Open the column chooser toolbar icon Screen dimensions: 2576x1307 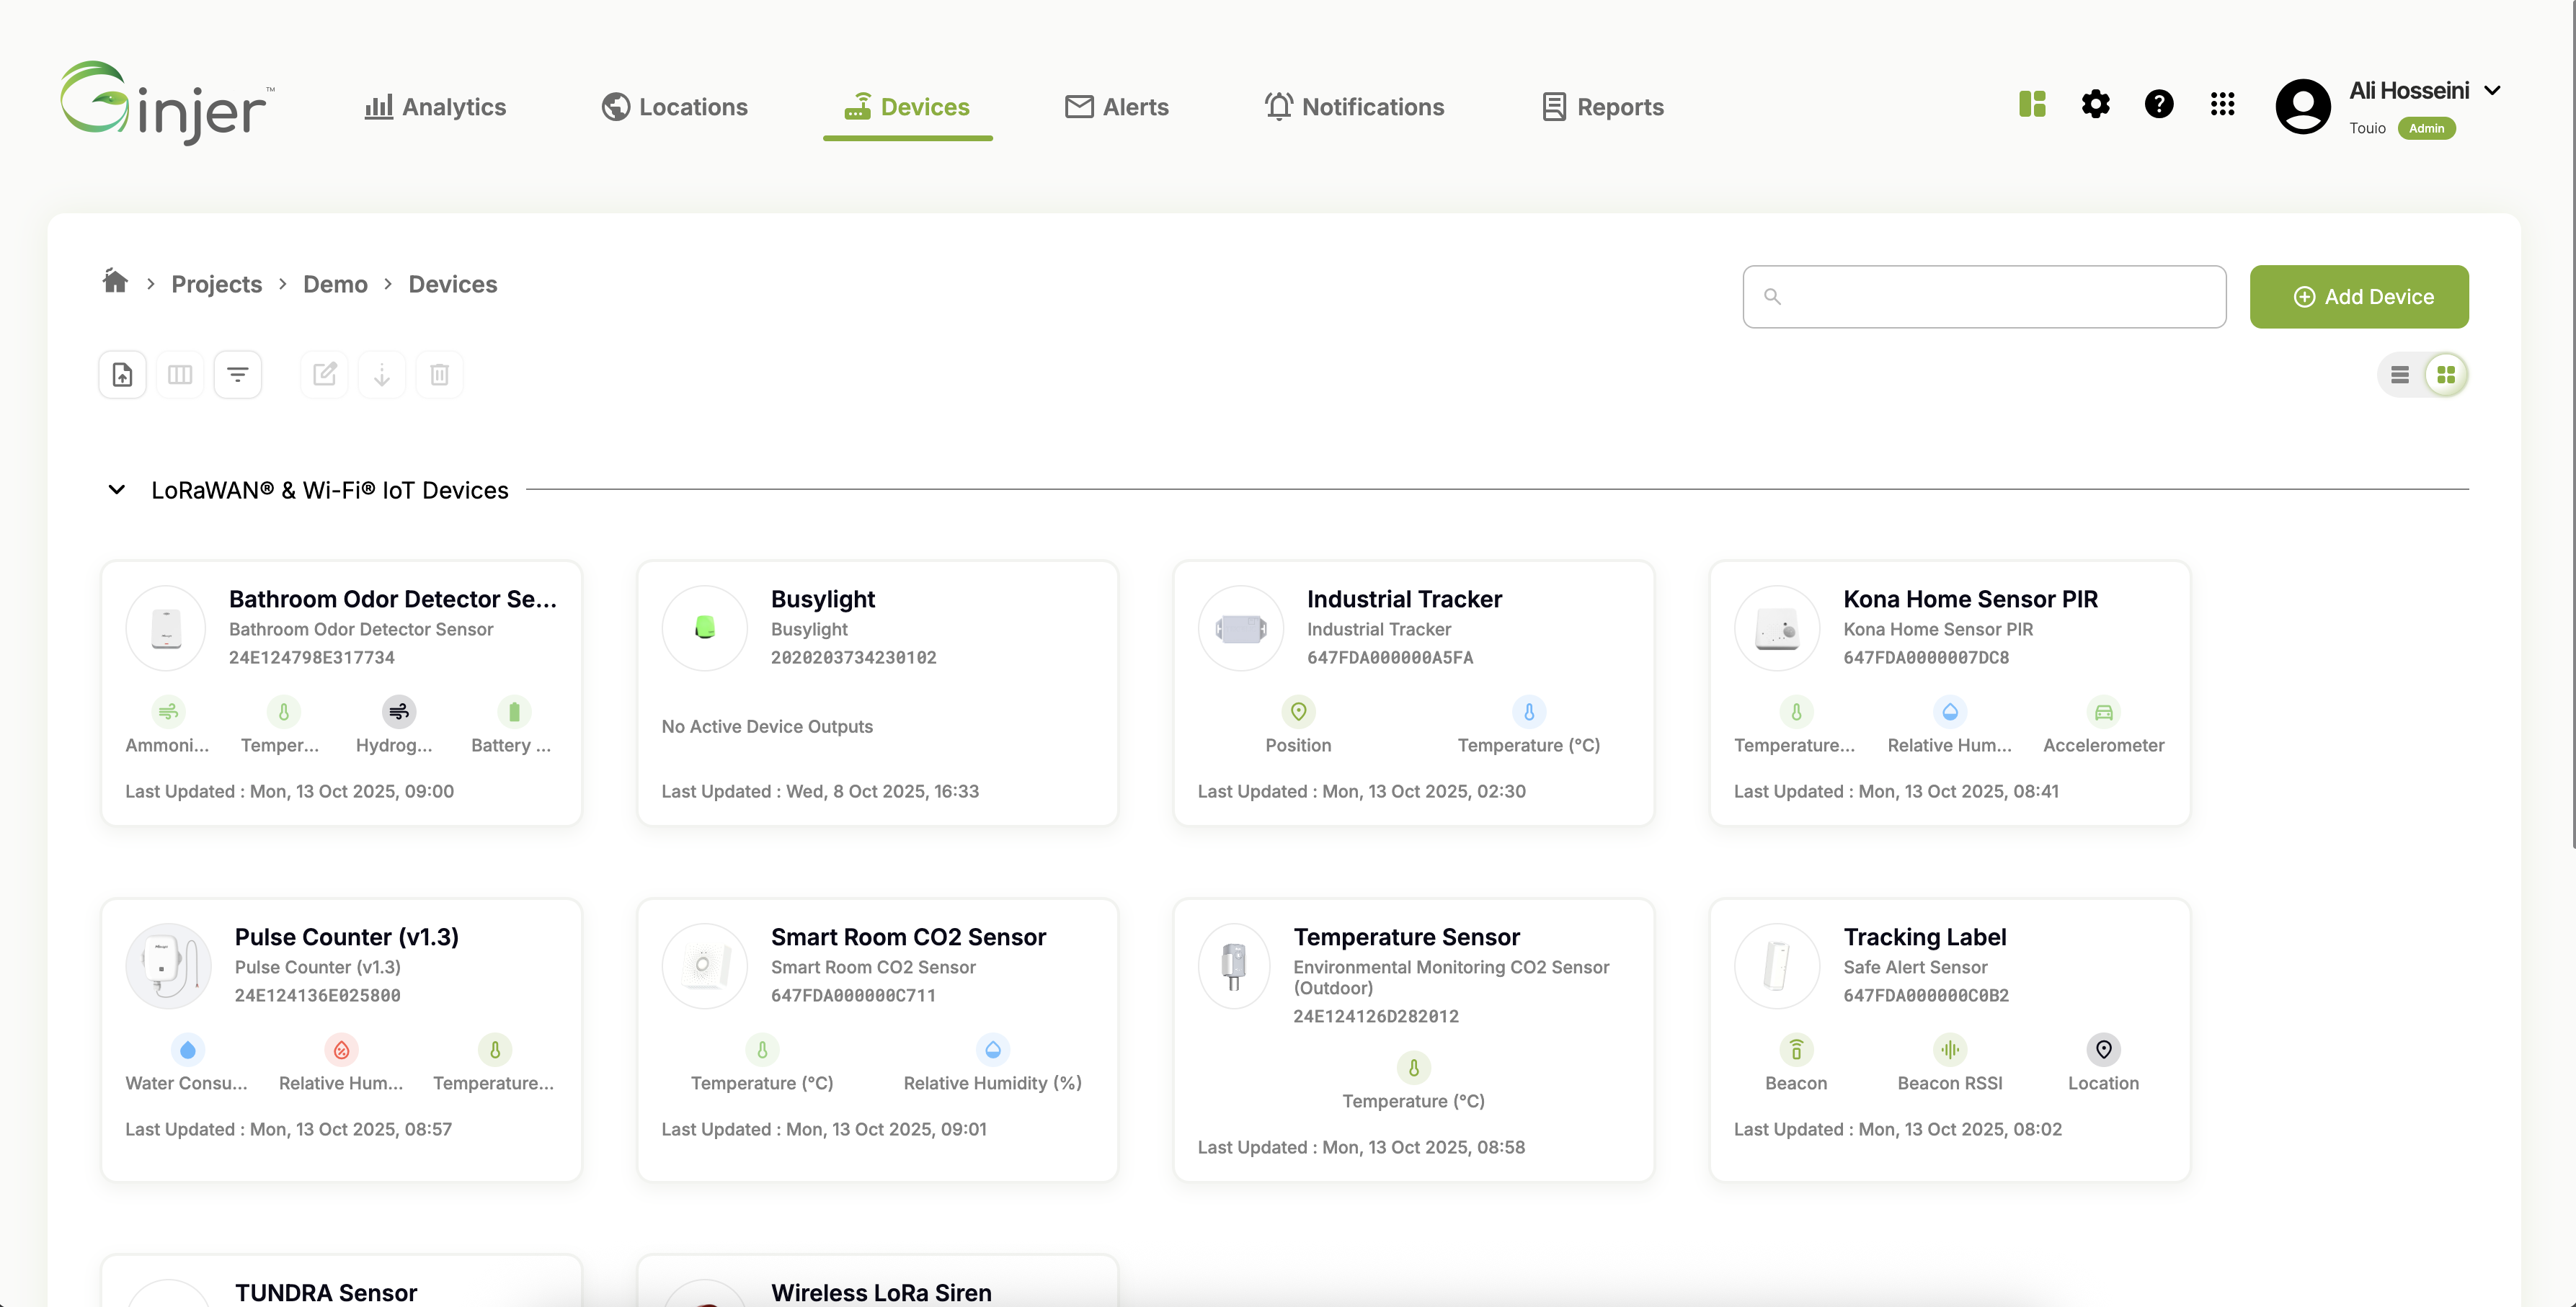[180, 375]
